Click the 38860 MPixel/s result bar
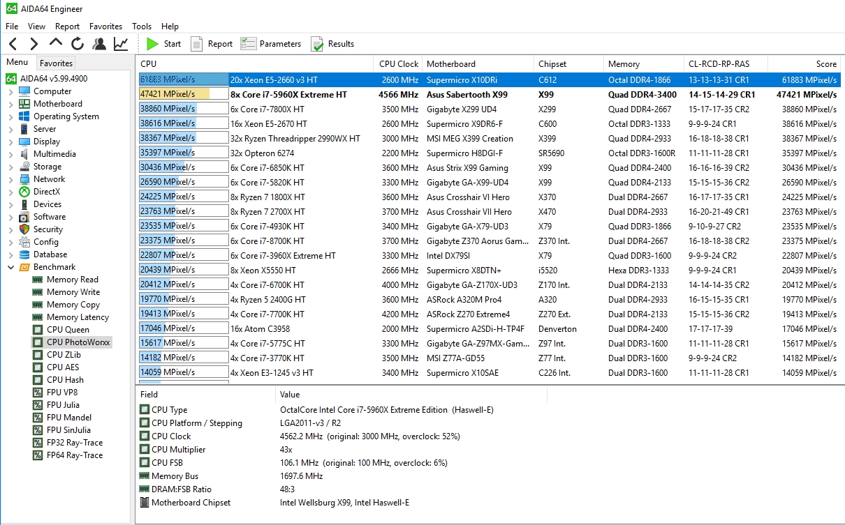This screenshot has height=525, width=845. coord(184,109)
